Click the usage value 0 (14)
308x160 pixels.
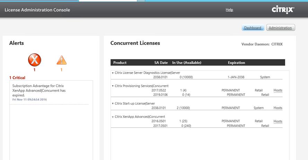pyautogui.click(x=186, y=95)
